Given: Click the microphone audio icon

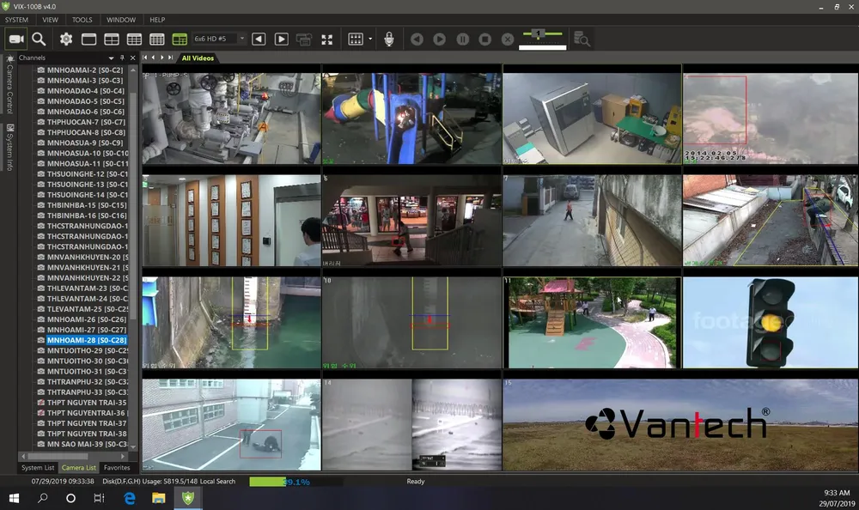Looking at the screenshot, I should click(389, 39).
